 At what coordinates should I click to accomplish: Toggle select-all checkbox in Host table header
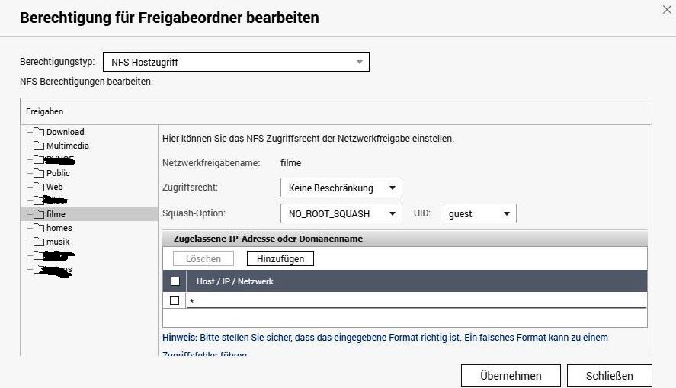pyautogui.click(x=175, y=281)
